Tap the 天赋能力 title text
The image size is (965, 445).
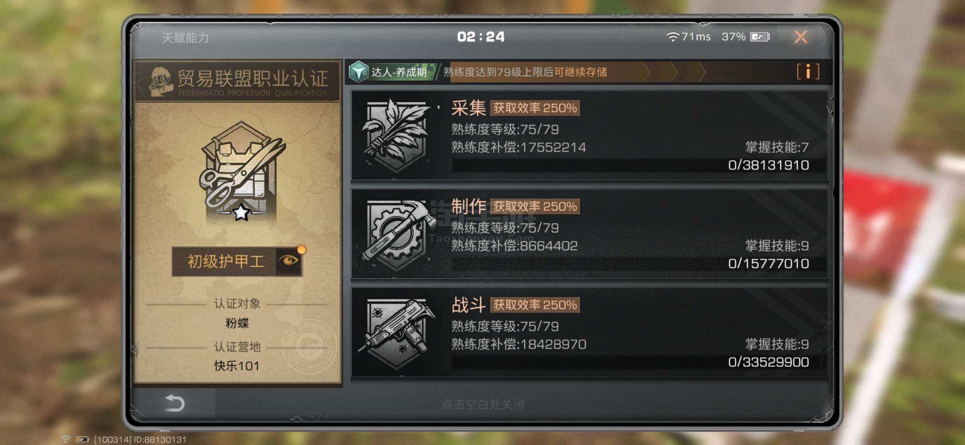click(185, 38)
